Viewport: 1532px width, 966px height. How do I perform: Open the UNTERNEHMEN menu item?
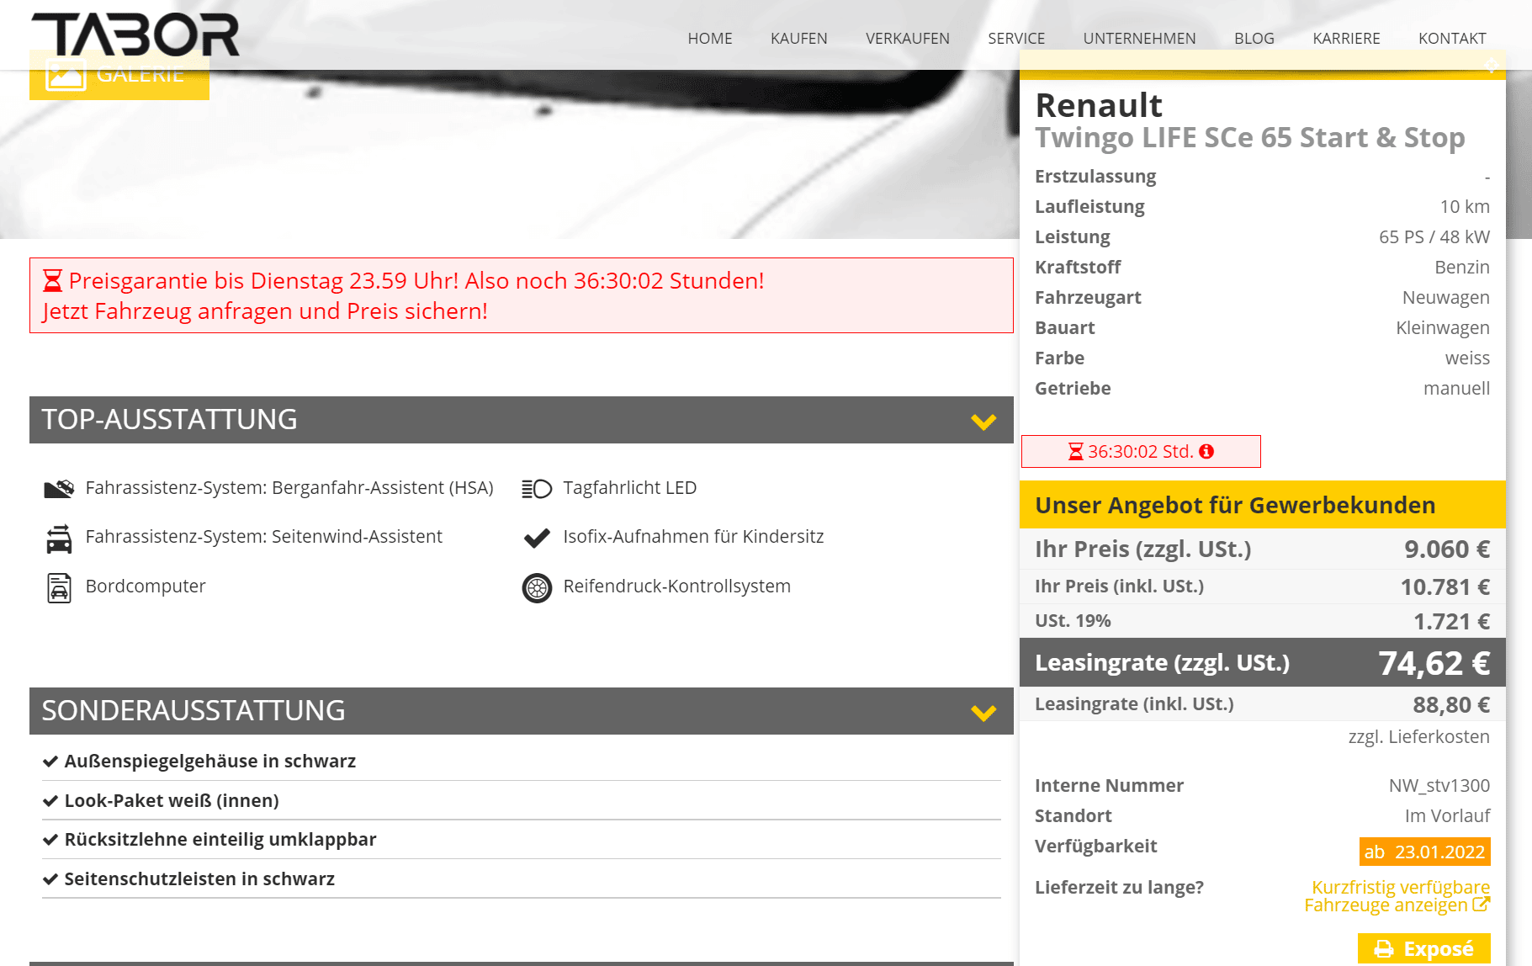pos(1139,39)
